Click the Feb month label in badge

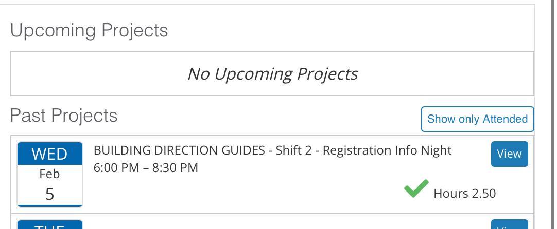click(x=49, y=174)
